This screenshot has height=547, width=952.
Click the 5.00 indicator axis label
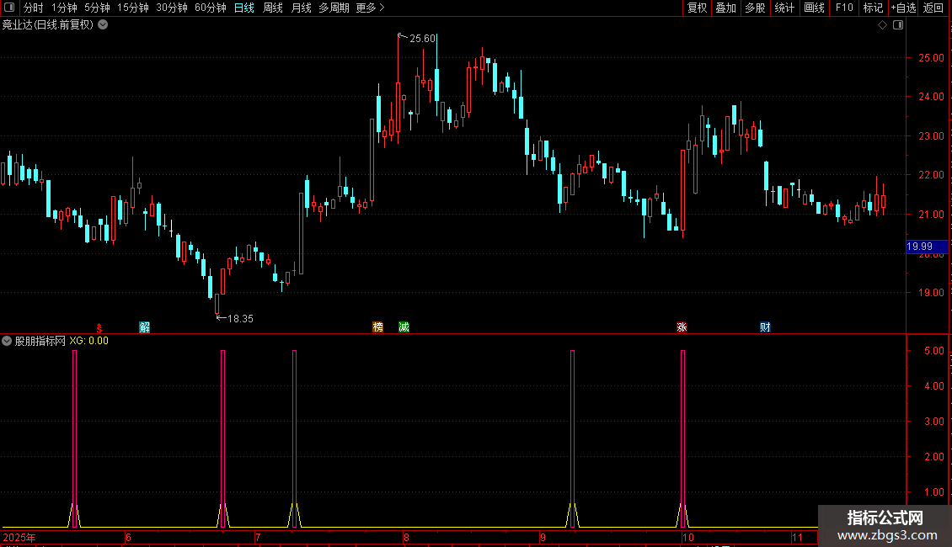[933, 351]
